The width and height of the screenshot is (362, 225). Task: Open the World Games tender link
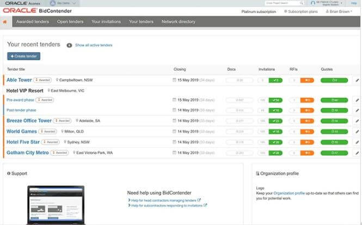[22, 132]
